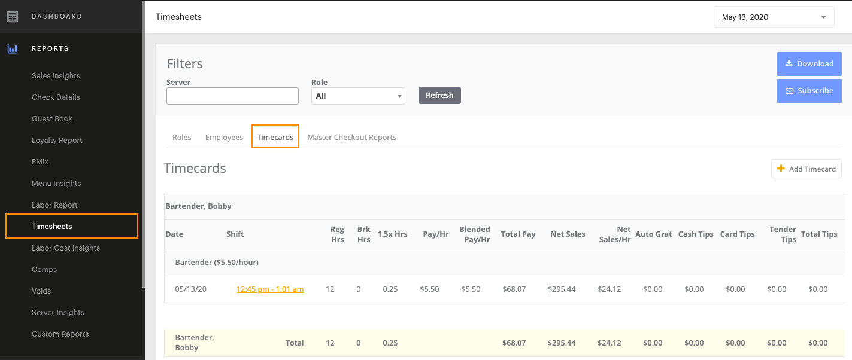The height and width of the screenshot is (360, 852).
Task: Open the Voids report
Action: pos(41,291)
